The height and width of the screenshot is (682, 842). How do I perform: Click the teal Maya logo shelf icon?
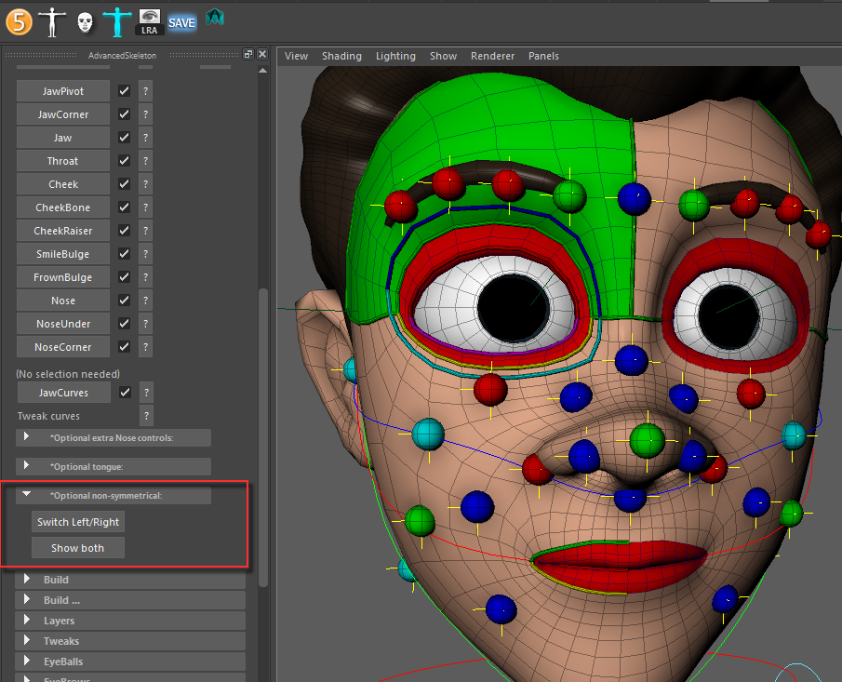point(215,17)
